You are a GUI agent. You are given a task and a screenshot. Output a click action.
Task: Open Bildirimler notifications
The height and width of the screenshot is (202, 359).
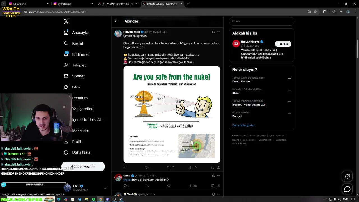pos(77,54)
